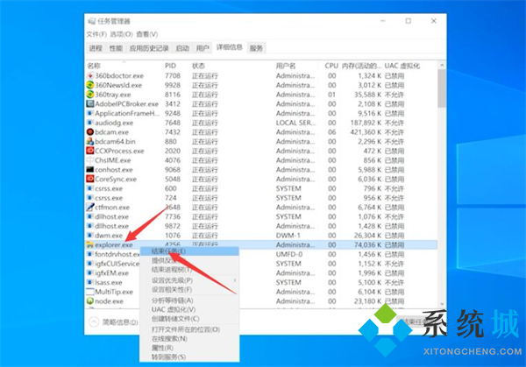Click the DWM-1 user name cell
Image resolution: width=526 pixels, height=367 pixels.
[x=288, y=236]
